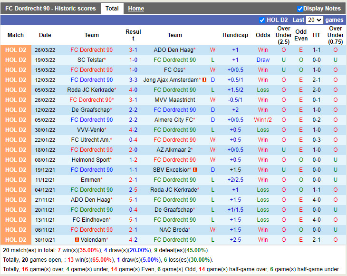The height and width of the screenshot is (276, 347).
Task: Open ADO Den Haag team in 26/03/22 row
Action: click(174, 50)
